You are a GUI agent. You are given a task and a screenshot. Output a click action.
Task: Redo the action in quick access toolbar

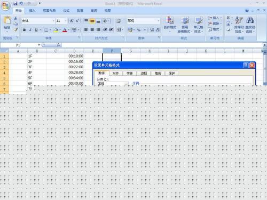pyautogui.click(x=29, y=3)
